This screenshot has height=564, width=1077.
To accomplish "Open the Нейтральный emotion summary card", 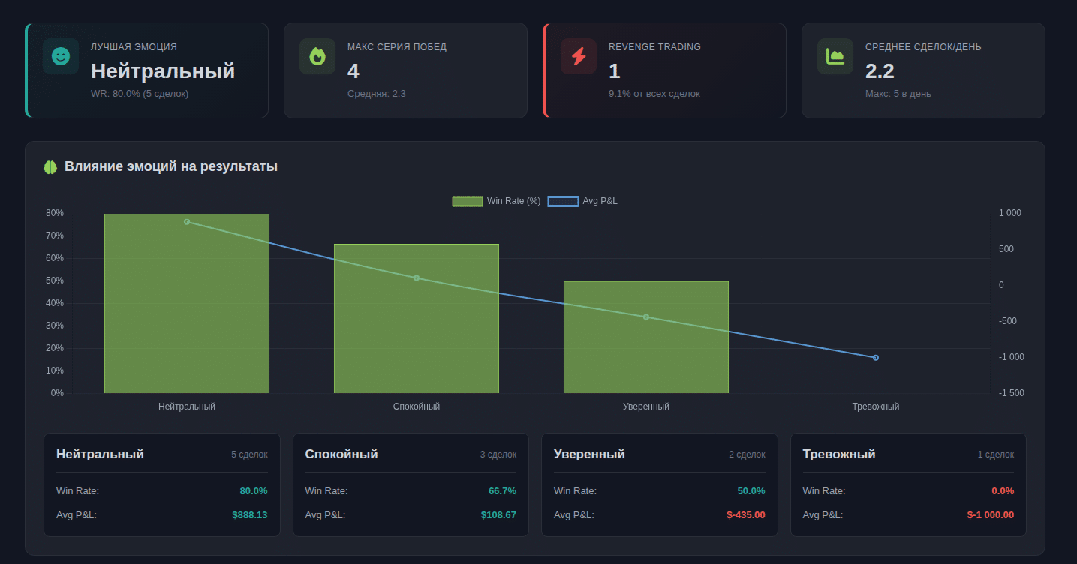I will pos(161,484).
